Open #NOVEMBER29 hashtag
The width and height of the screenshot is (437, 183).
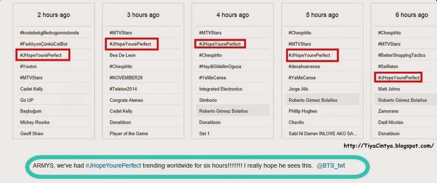126,77
